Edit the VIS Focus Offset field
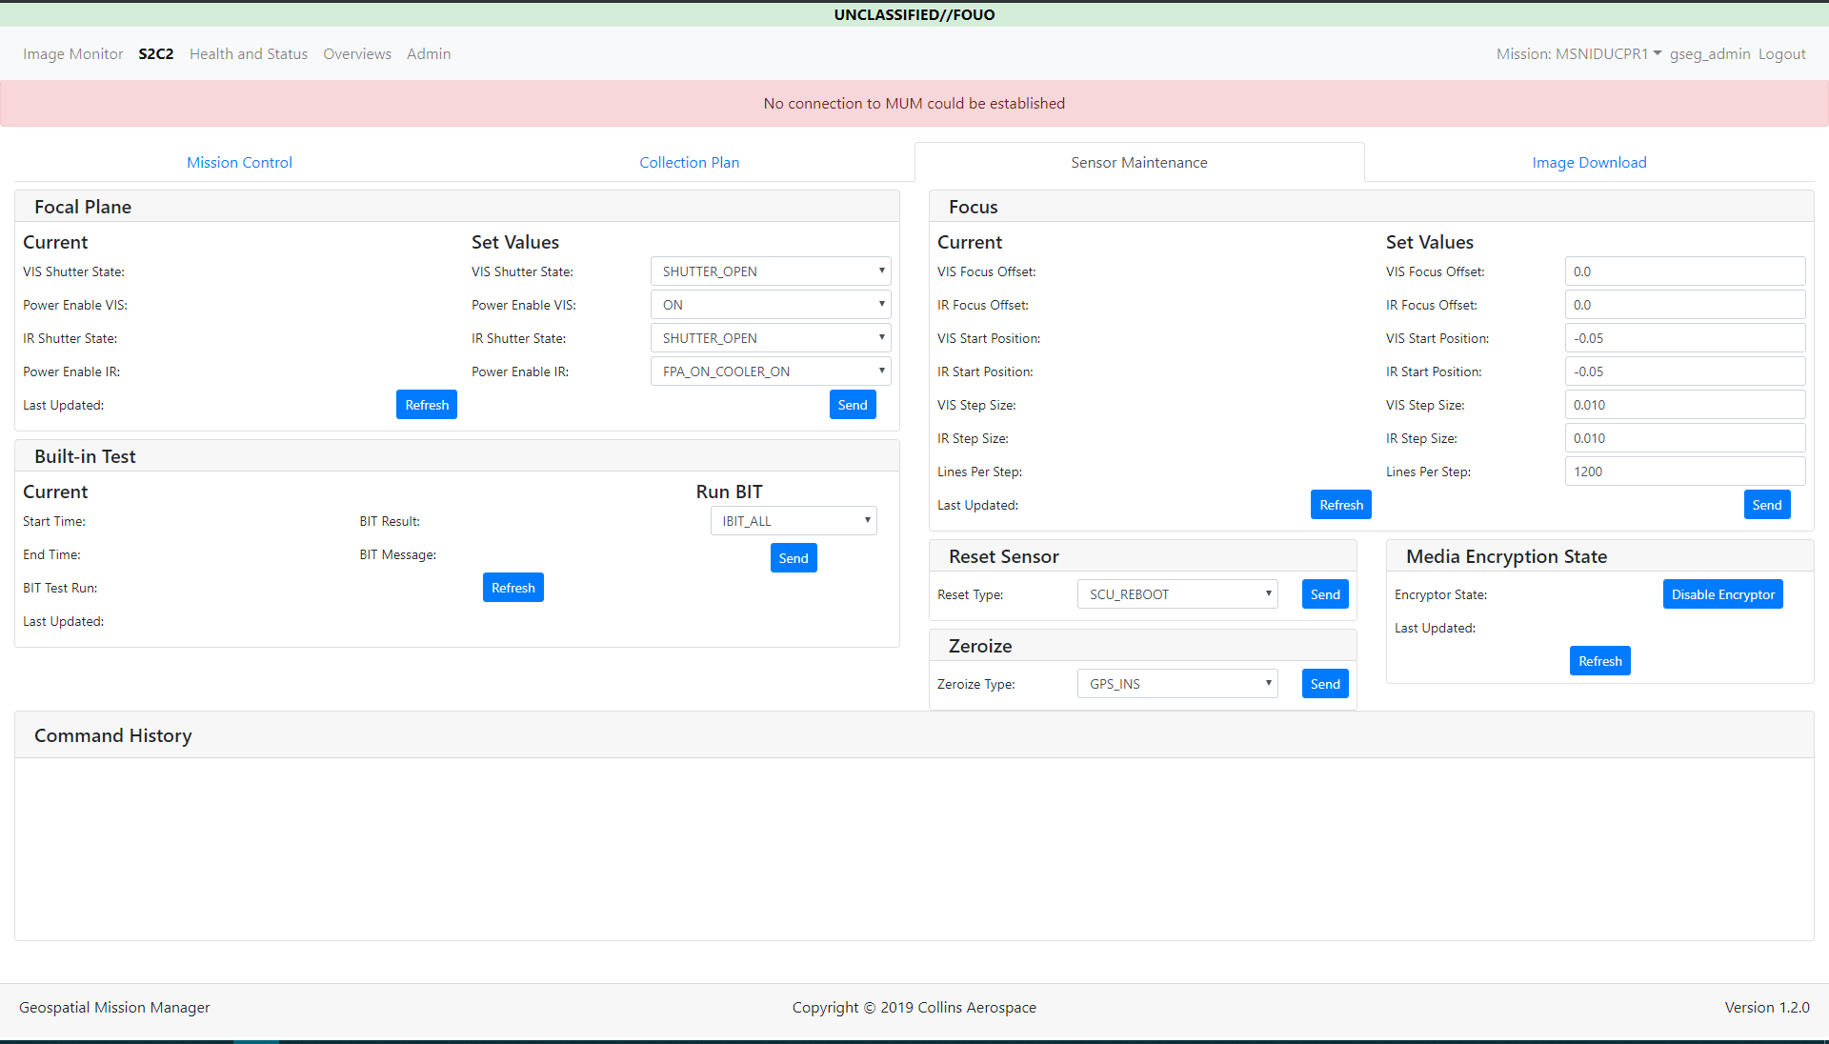This screenshot has height=1044, width=1829. pyautogui.click(x=1685, y=271)
